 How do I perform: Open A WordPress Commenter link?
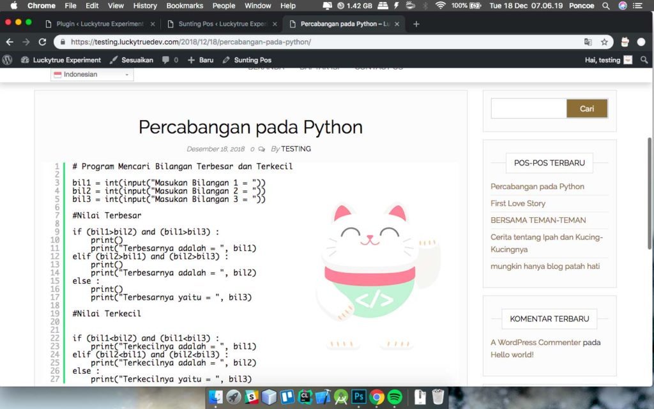(536, 343)
